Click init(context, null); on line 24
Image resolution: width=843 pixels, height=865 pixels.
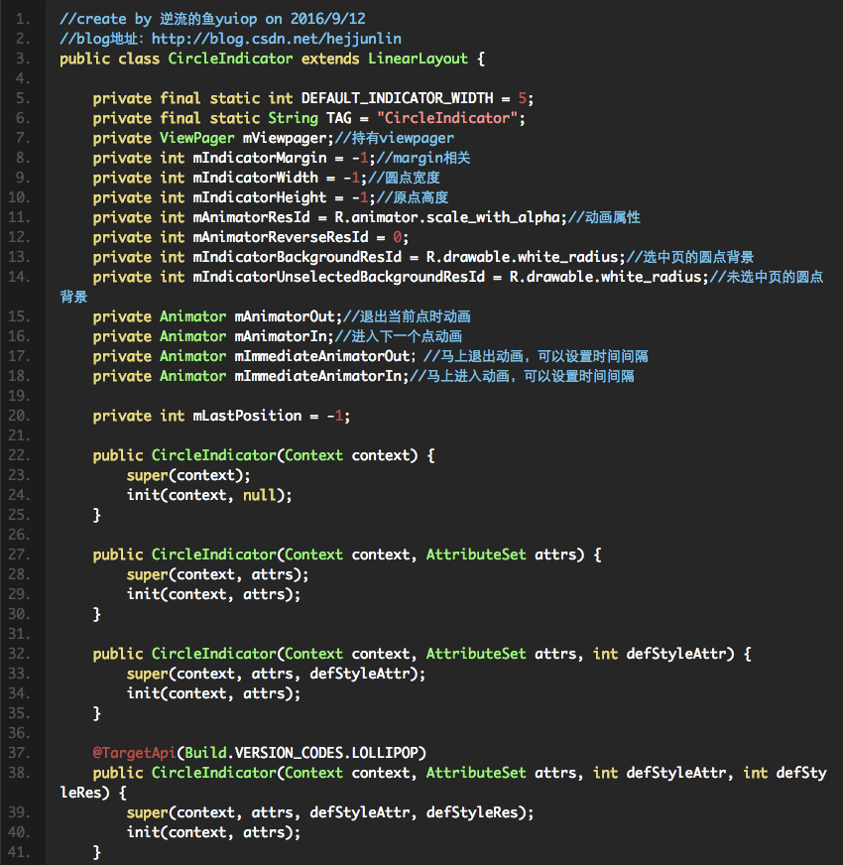pyautogui.click(x=209, y=495)
